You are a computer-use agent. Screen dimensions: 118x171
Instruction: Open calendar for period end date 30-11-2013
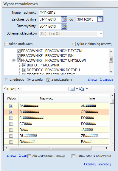click(x=100, y=19)
